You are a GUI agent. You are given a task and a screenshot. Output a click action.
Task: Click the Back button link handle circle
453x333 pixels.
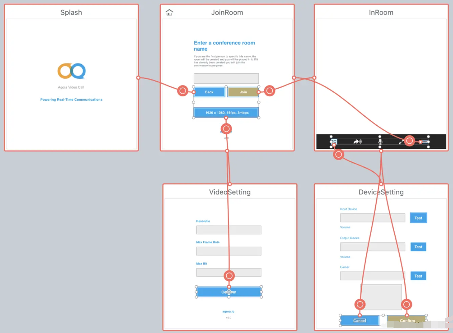pyautogui.click(x=183, y=91)
